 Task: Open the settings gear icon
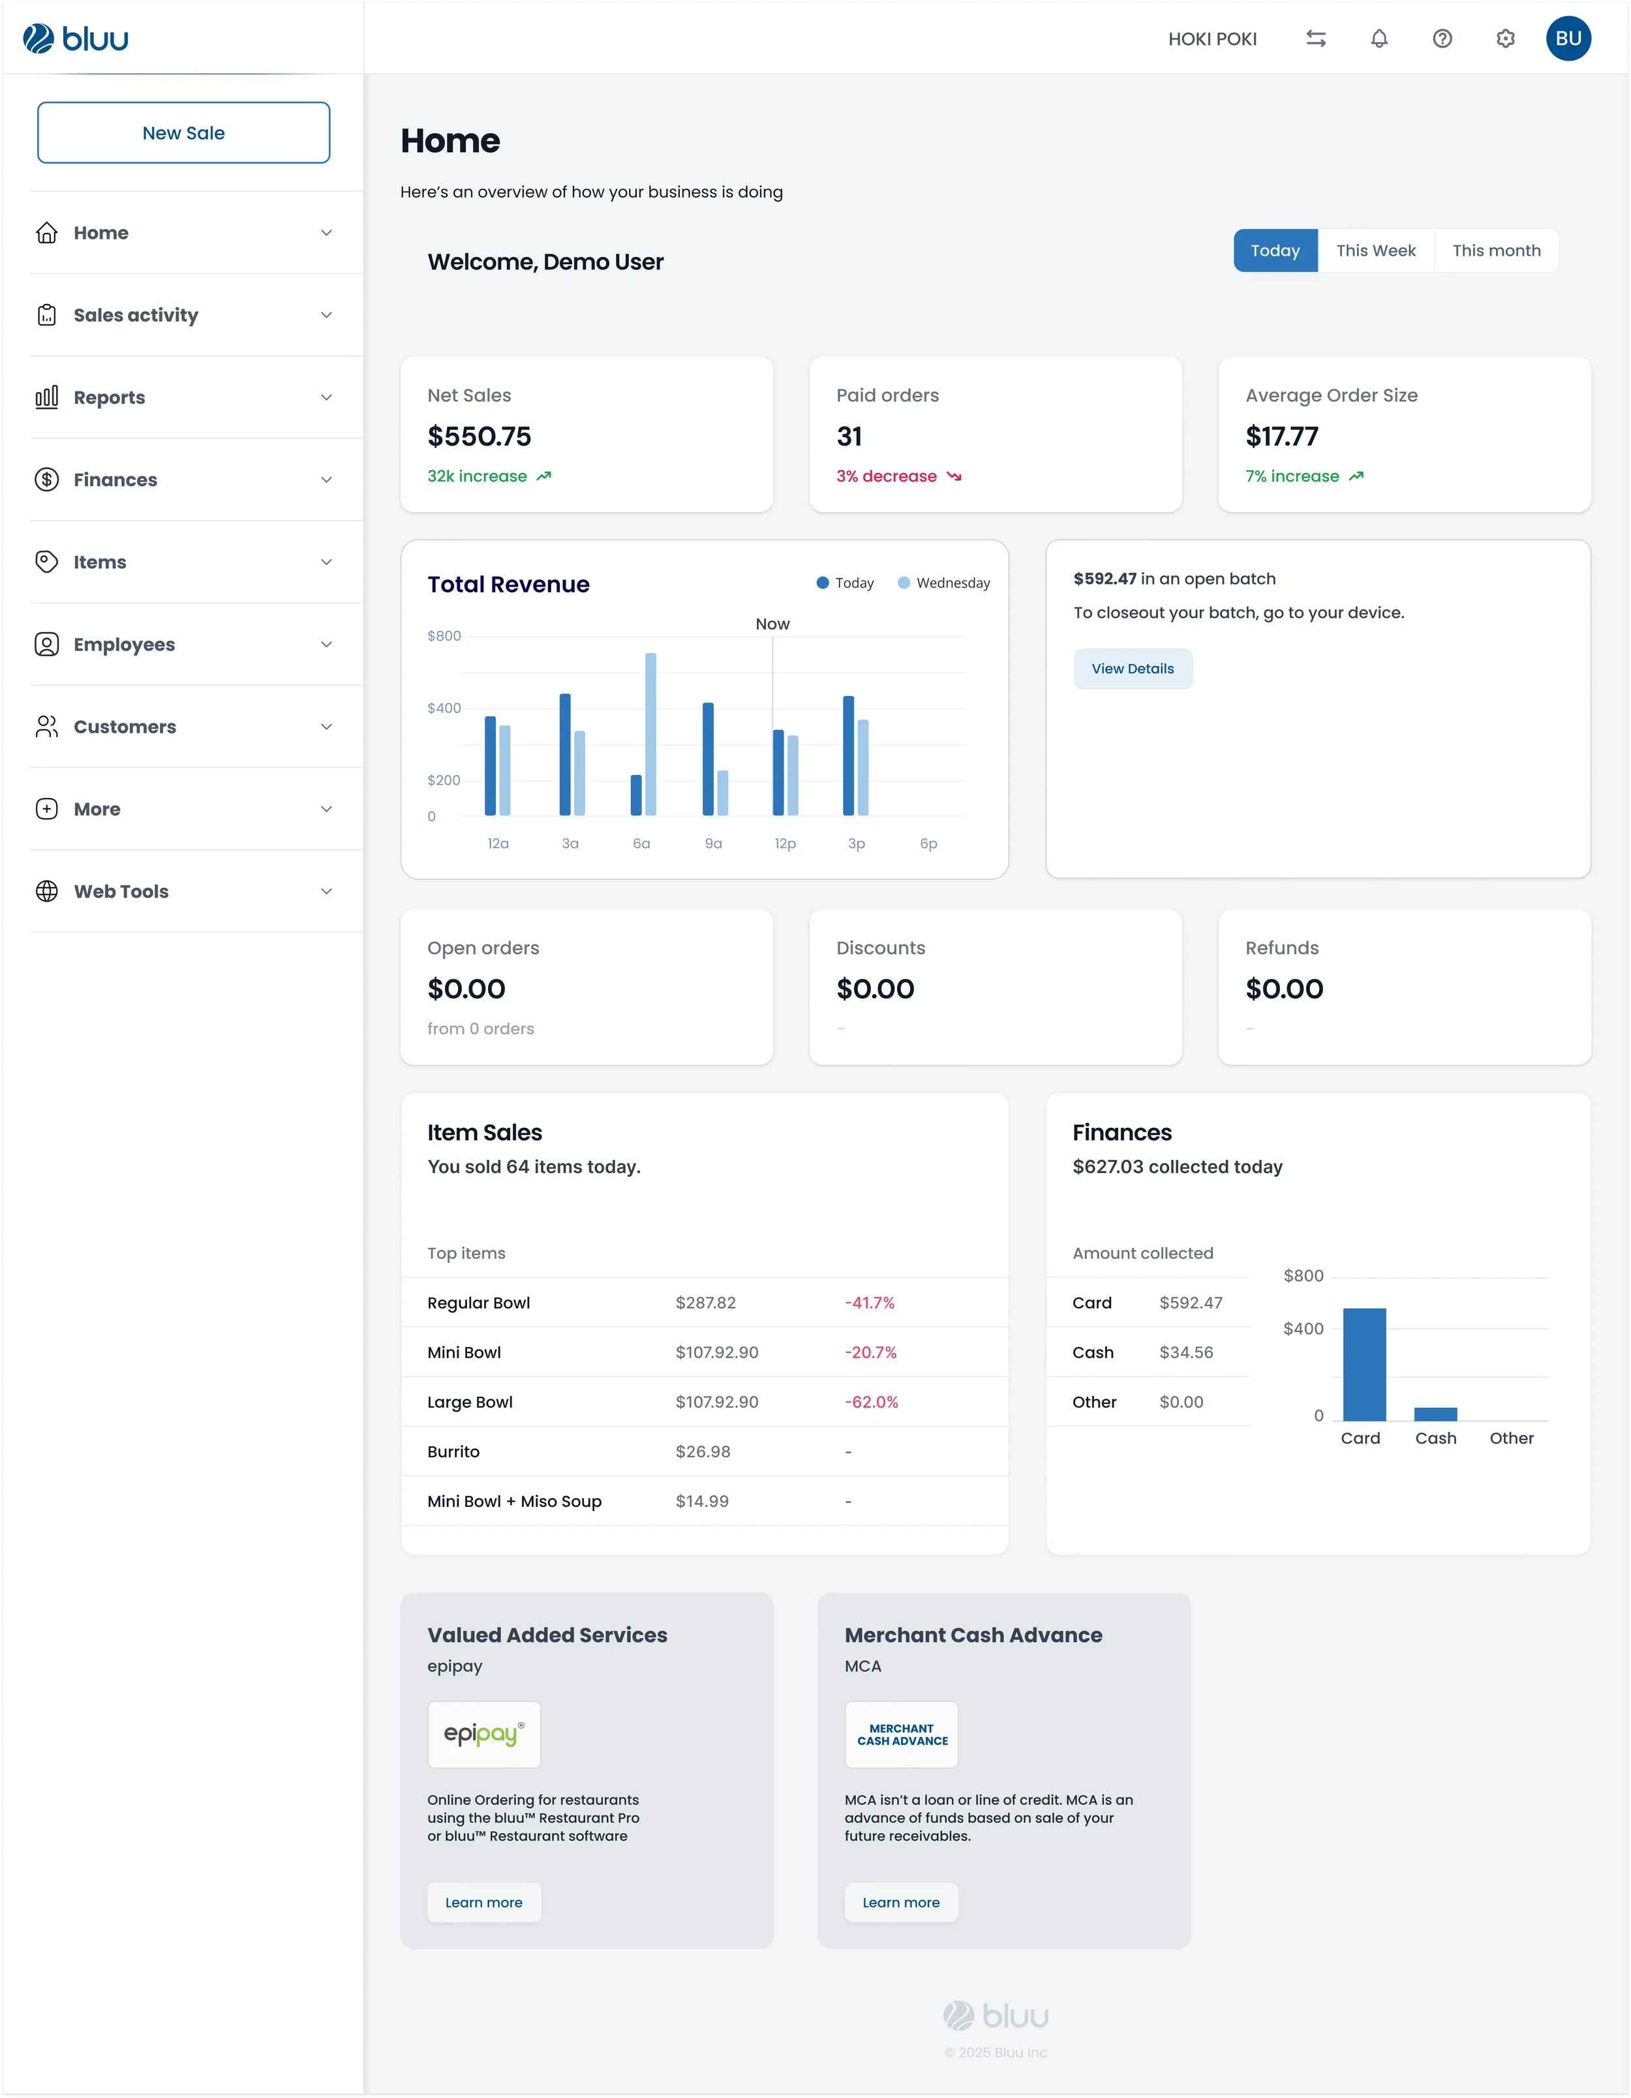pyautogui.click(x=1506, y=38)
